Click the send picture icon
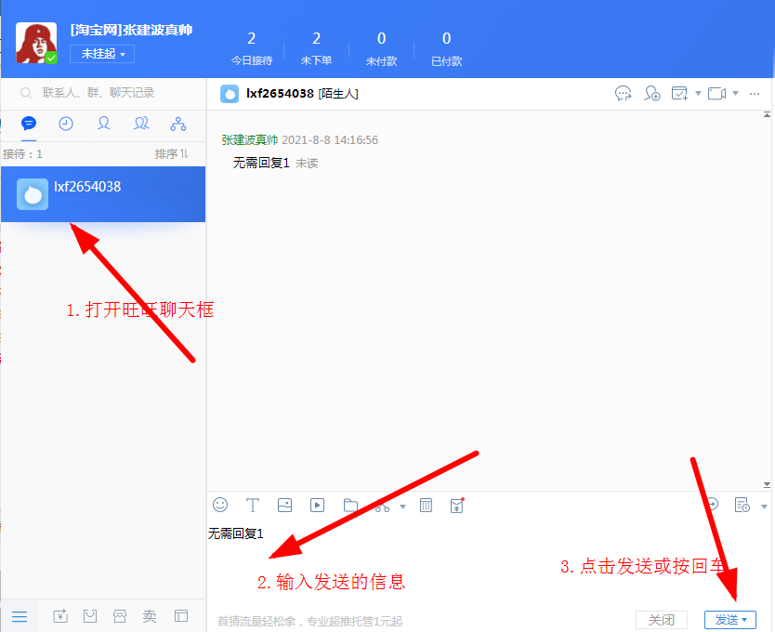The image size is (775, 632). pyautogui.click(x=284, y=505)
